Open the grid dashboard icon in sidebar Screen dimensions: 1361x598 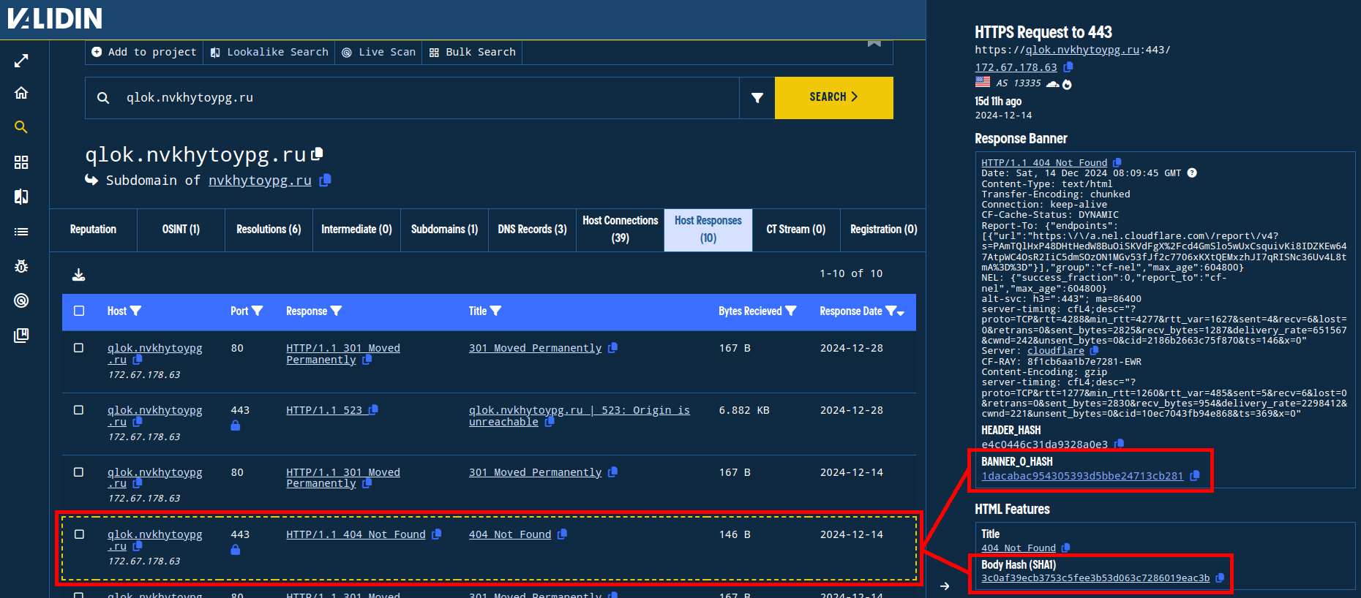(x=21, y=162)
